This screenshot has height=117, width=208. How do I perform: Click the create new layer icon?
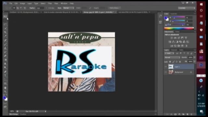click(x=187, y=114)
